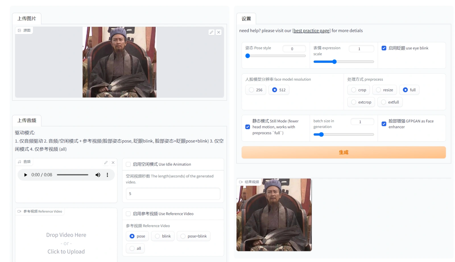Enable Use Idle Animation checkbox
The height and width of the screenshot is (262, 455).
[128, 164]
